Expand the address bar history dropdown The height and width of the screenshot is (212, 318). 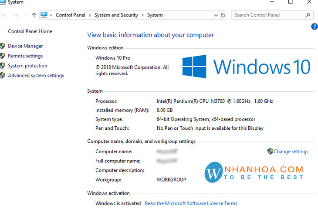pyautogui.click(x=216, y=15)
